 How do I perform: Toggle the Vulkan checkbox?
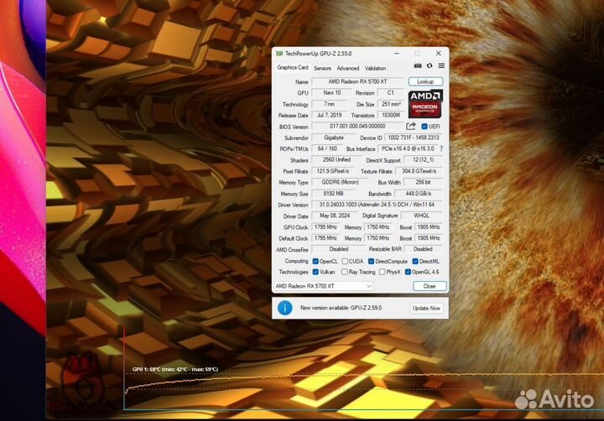coord(315,272)
